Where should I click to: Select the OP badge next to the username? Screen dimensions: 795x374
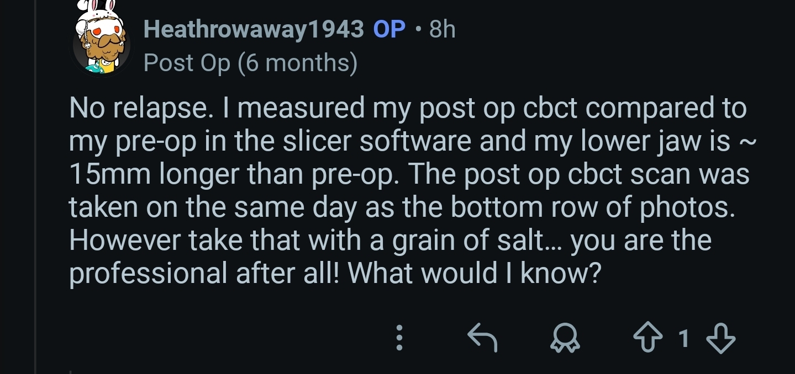pyautogui.click(x=388, y=29)
